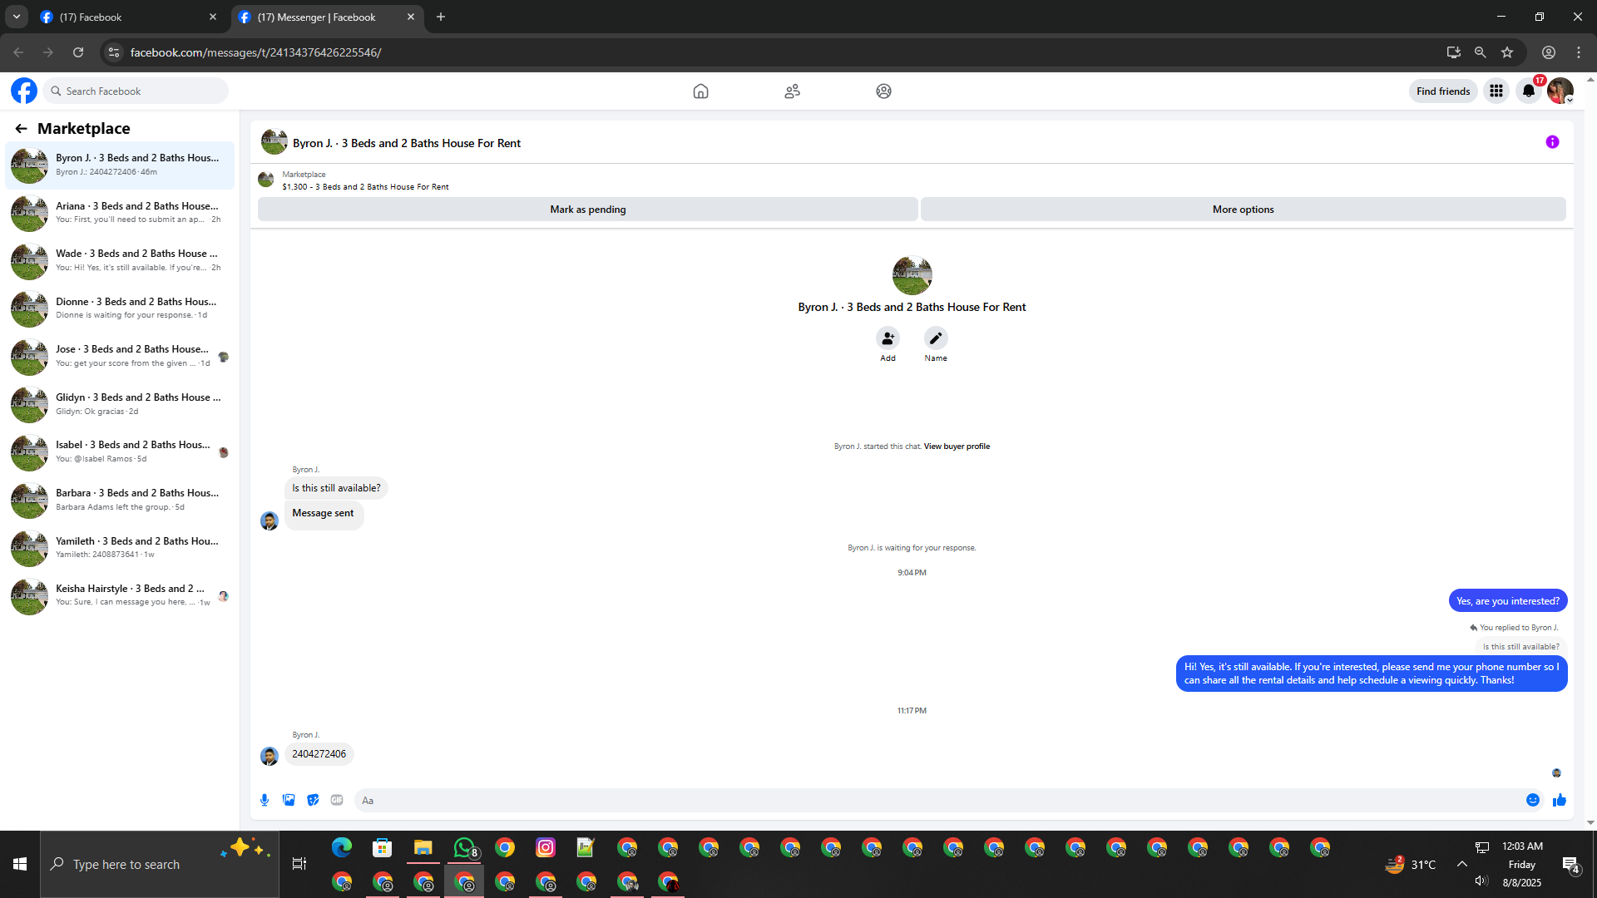Click the voice clip microphone icon
This screenshot has width=1597, height=898.
[x=265, y=800]
